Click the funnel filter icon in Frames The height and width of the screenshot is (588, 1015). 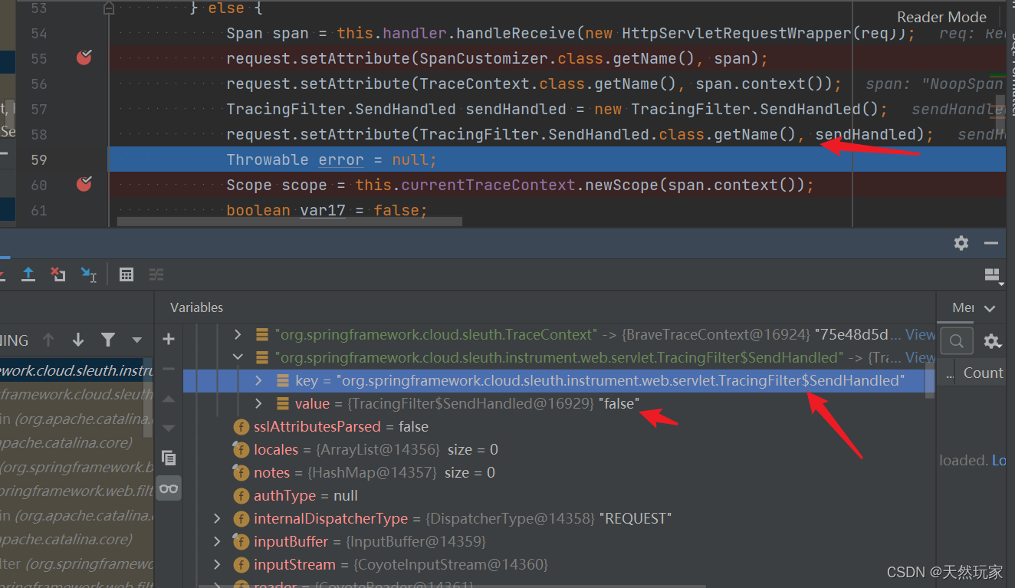point(108,340)
